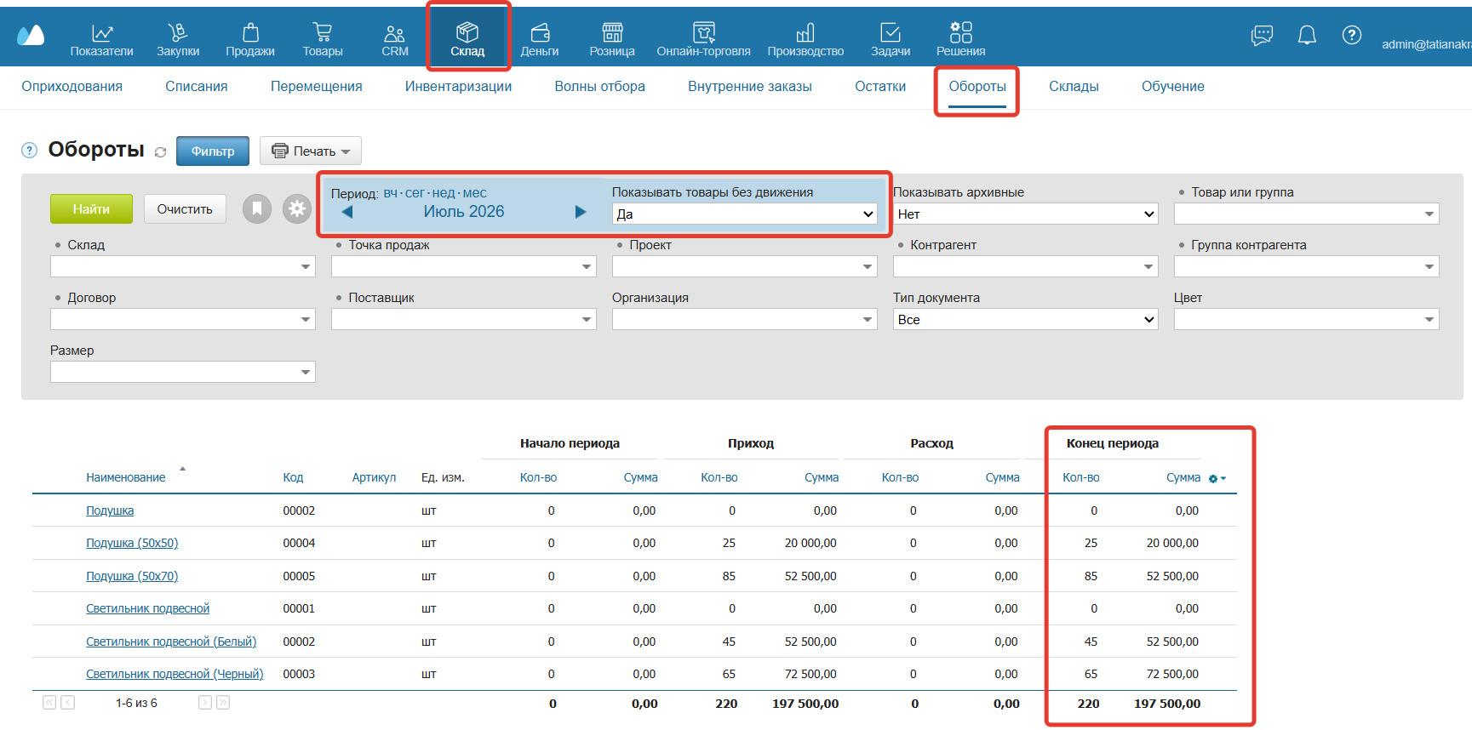Open table column settings gear
Viewport: 1472px width, 730px height.
tap(1217, 478)
